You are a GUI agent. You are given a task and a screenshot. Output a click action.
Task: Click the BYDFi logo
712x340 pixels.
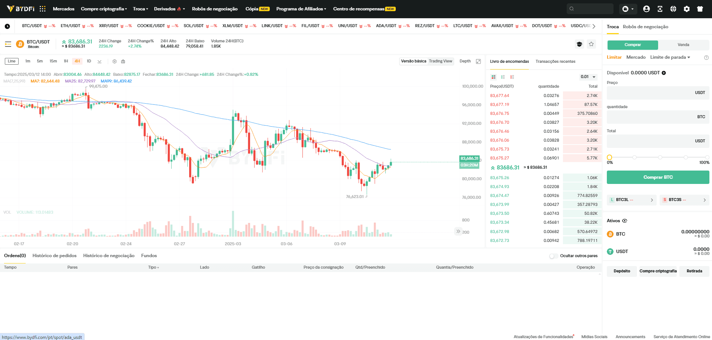20,9
